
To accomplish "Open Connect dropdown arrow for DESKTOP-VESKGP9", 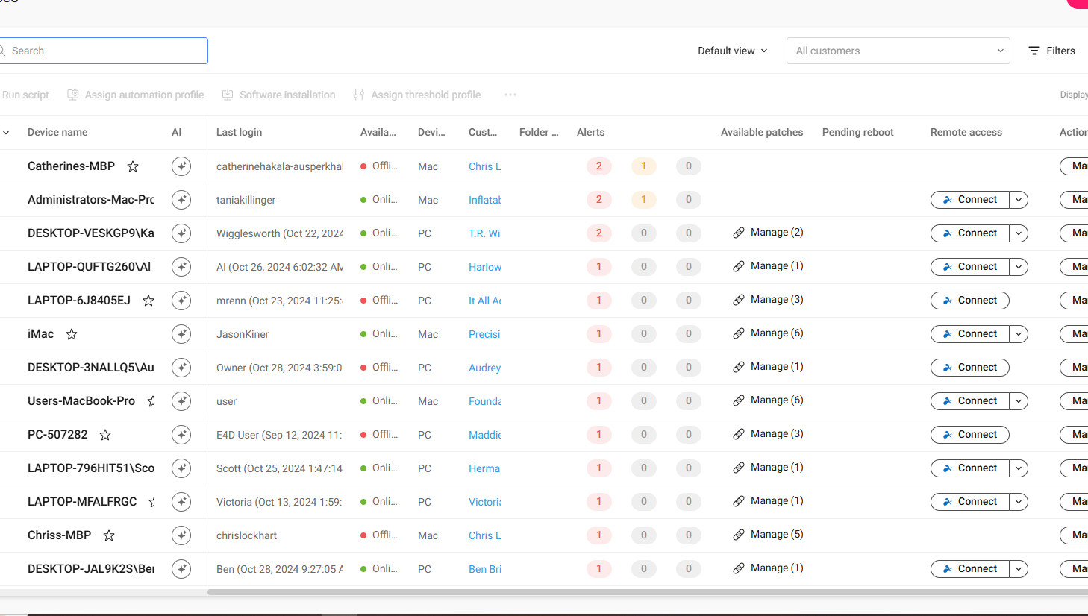I will 1019,233.
